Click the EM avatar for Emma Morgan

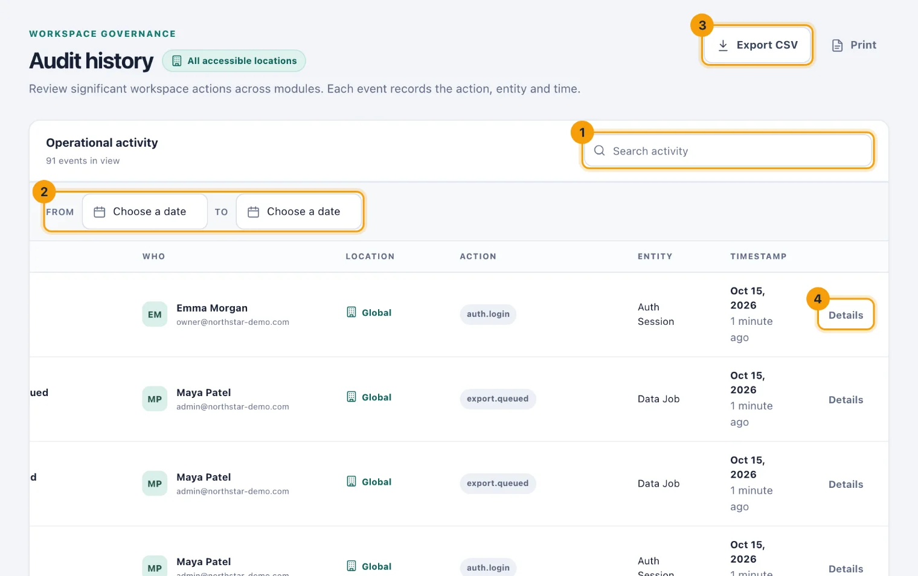pyautogui.click(x=155, y=315)
